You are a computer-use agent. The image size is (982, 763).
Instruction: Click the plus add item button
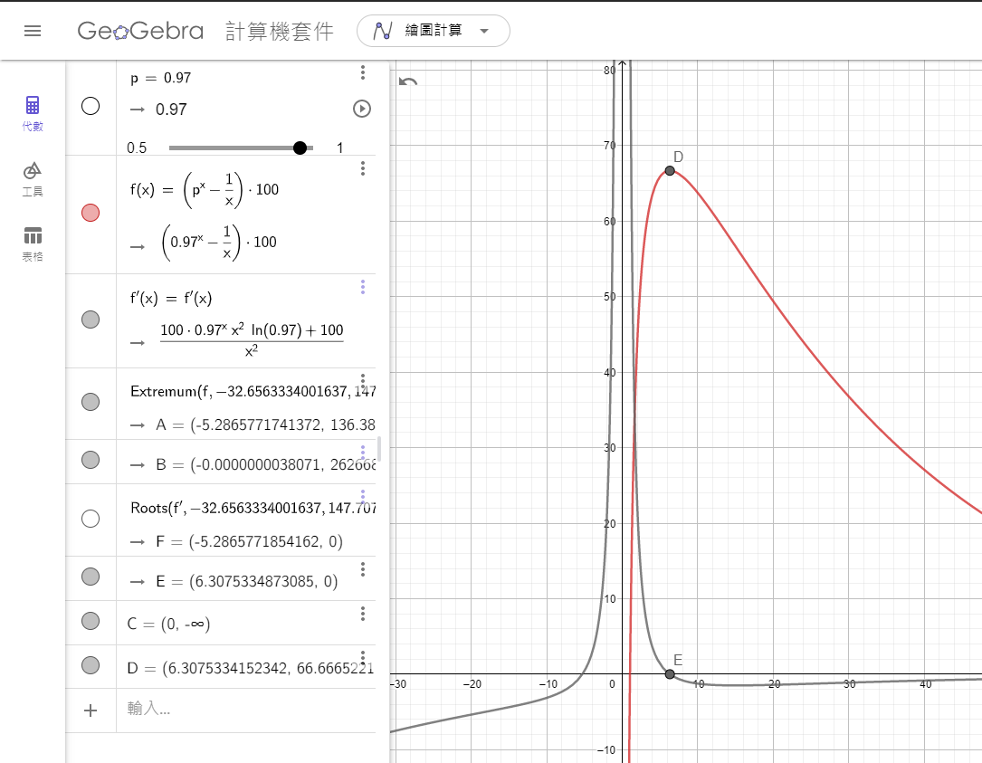pyautogui.click(x=91, y=711)
